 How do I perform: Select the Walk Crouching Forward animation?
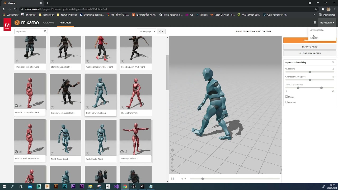click(x=30, y=53)
